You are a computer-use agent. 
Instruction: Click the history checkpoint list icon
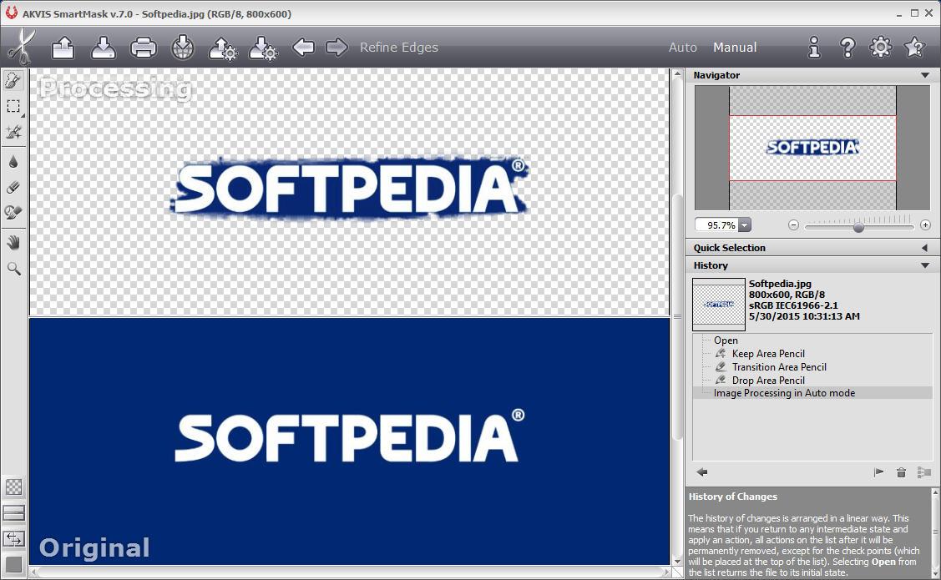point(923,472)
